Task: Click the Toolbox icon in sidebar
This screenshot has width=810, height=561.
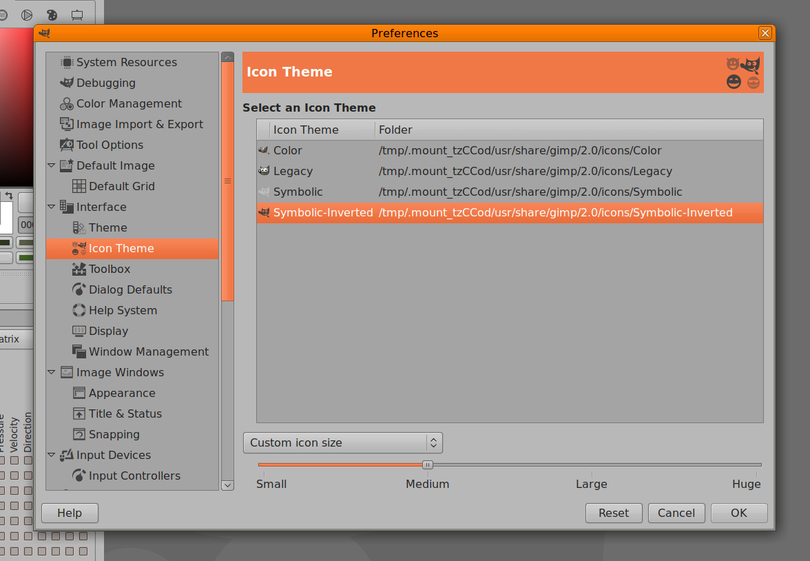Action: click(79, 269)
